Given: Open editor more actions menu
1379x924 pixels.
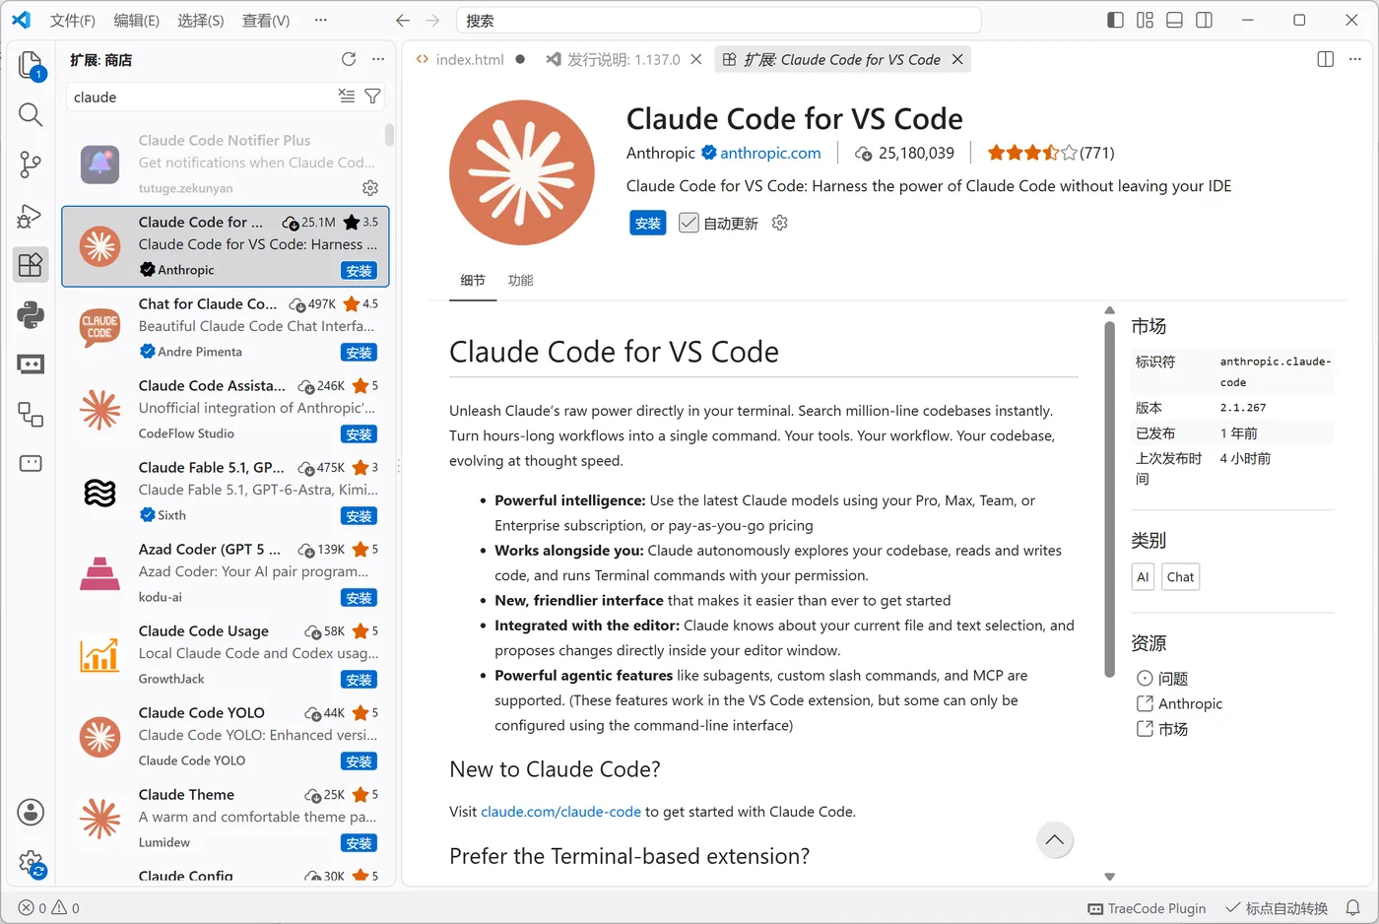Looking at the screenshot, I should click(1355, 59).
